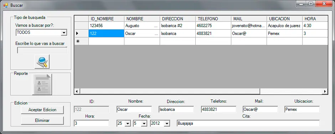Select the 4:30 hour cell
Screen dimensions: 335x134
tap(315, 26)
